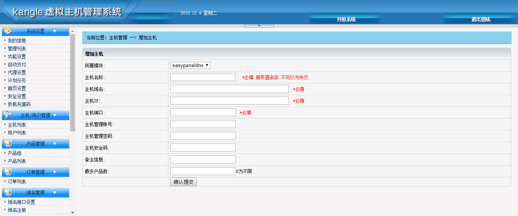Go to 订单列表 in sidebar

(x=17, y=182)
